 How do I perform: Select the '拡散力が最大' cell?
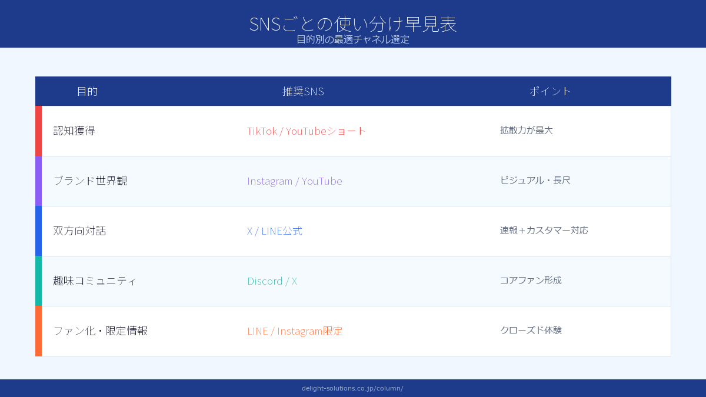point(527,130)
